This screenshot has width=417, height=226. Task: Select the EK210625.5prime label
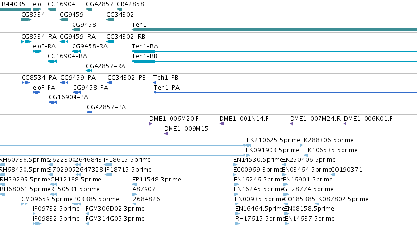pyautogui.click(x=273, y=140)
